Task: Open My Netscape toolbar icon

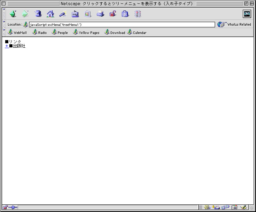Action: (75, 14)
